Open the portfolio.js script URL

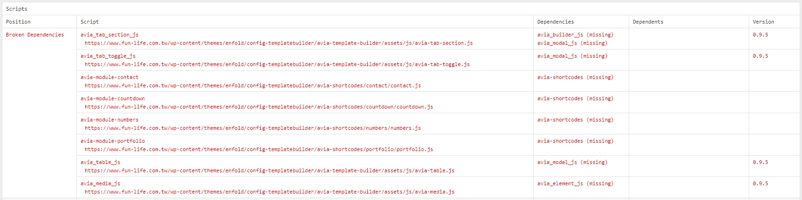[x=259, y=149]
